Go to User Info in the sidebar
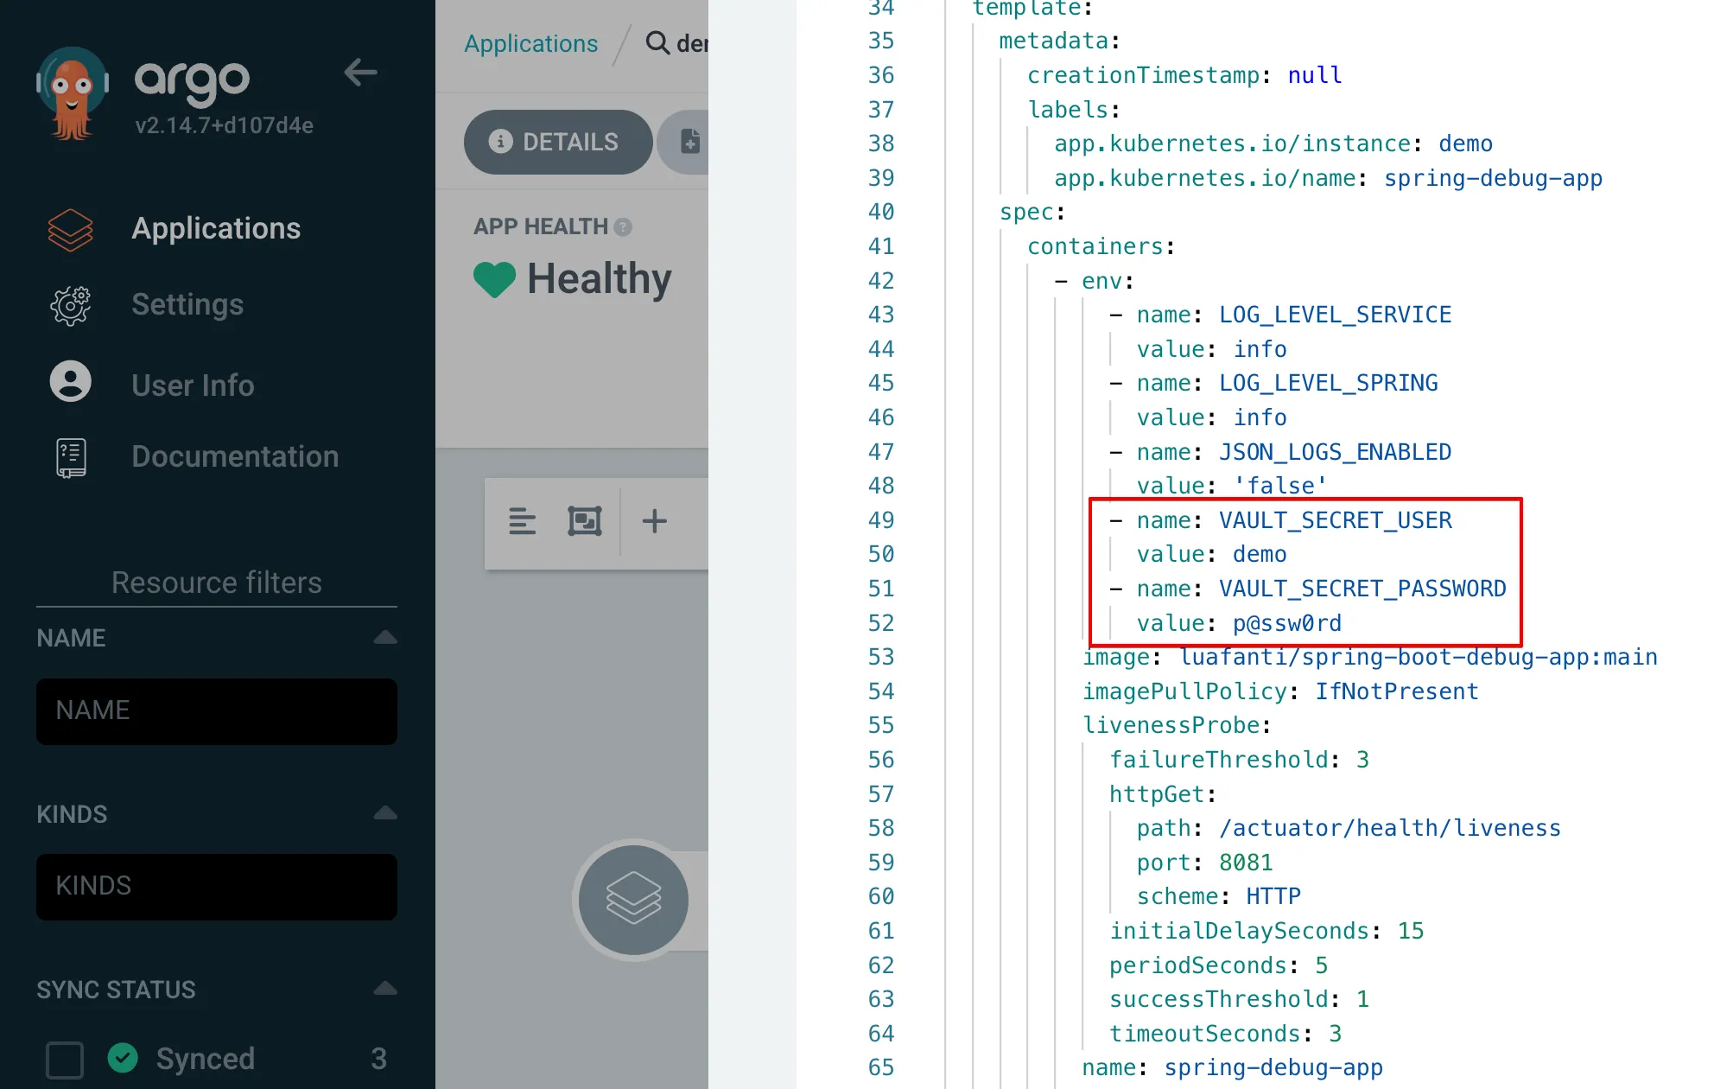The image size is (1714, 1089). click(x=193, y=385)
